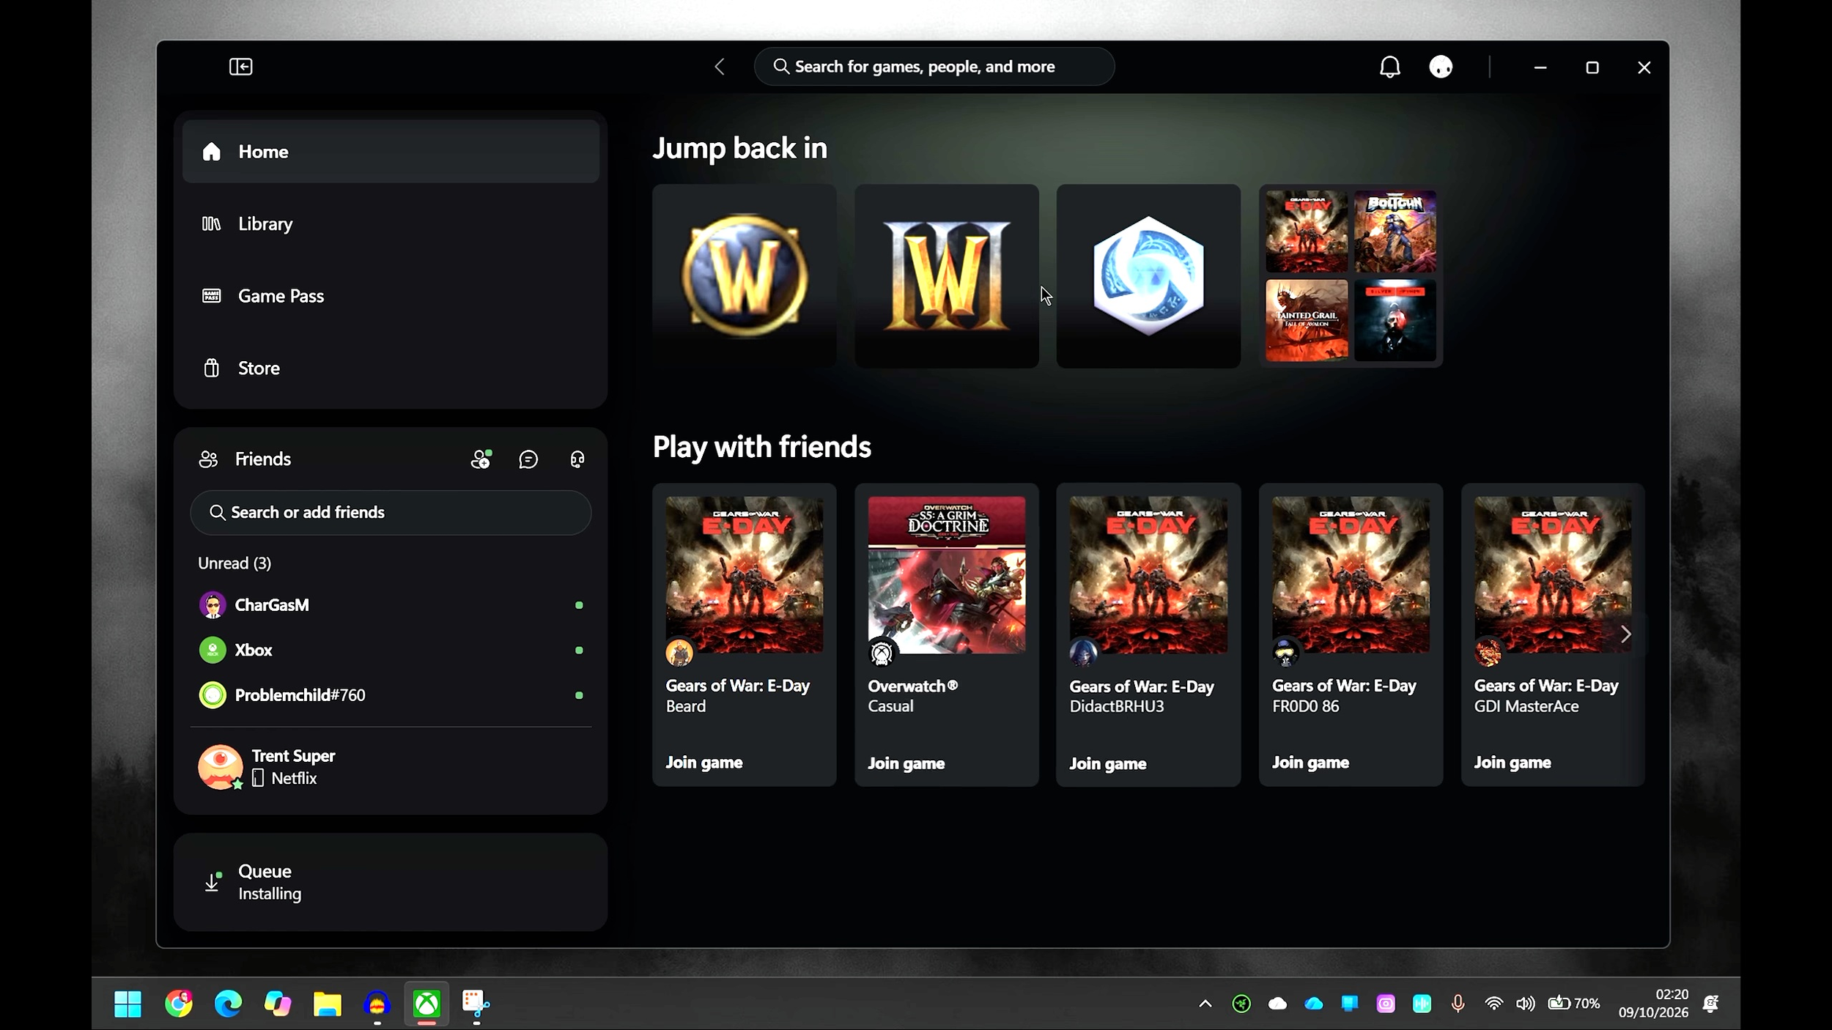Screen dimensions: 1832x1030
Task: Open Game Pass in the sidebar
Action: coord(391,296)
